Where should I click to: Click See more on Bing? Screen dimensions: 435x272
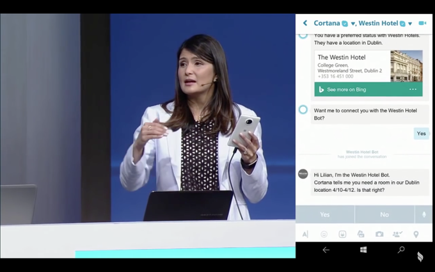tap(347, 90)
